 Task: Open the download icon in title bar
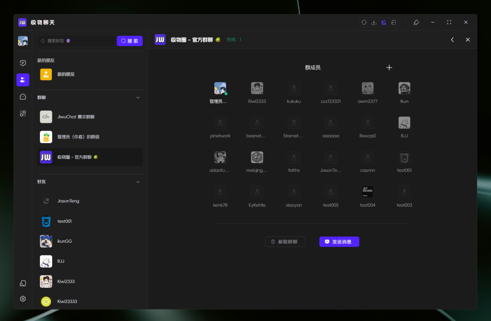click(374, 22)
